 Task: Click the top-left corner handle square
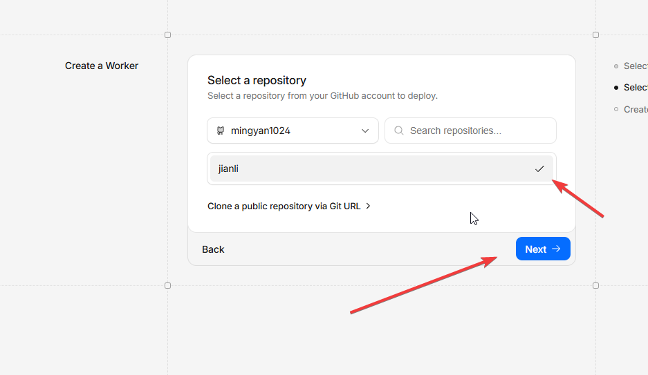click(x=167, y=35)
